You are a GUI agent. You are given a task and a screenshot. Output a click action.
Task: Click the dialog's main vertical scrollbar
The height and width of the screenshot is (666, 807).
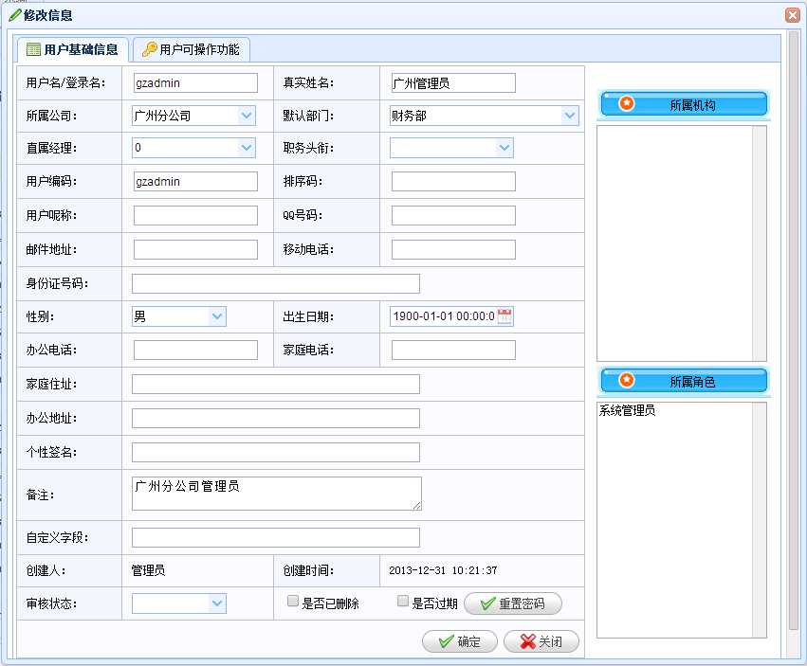click(x=794, y=332)
